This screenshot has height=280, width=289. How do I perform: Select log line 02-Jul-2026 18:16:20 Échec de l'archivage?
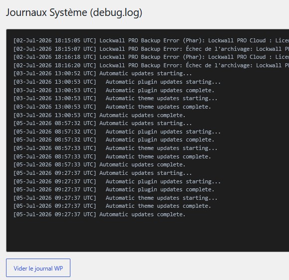click(151, 65)
